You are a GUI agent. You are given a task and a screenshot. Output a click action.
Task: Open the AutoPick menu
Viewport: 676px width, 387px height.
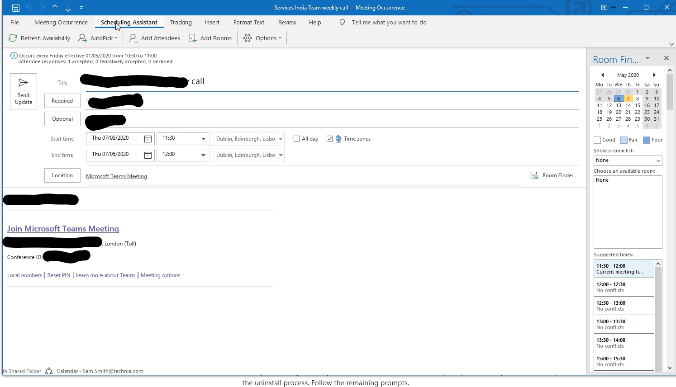[98, 38]
